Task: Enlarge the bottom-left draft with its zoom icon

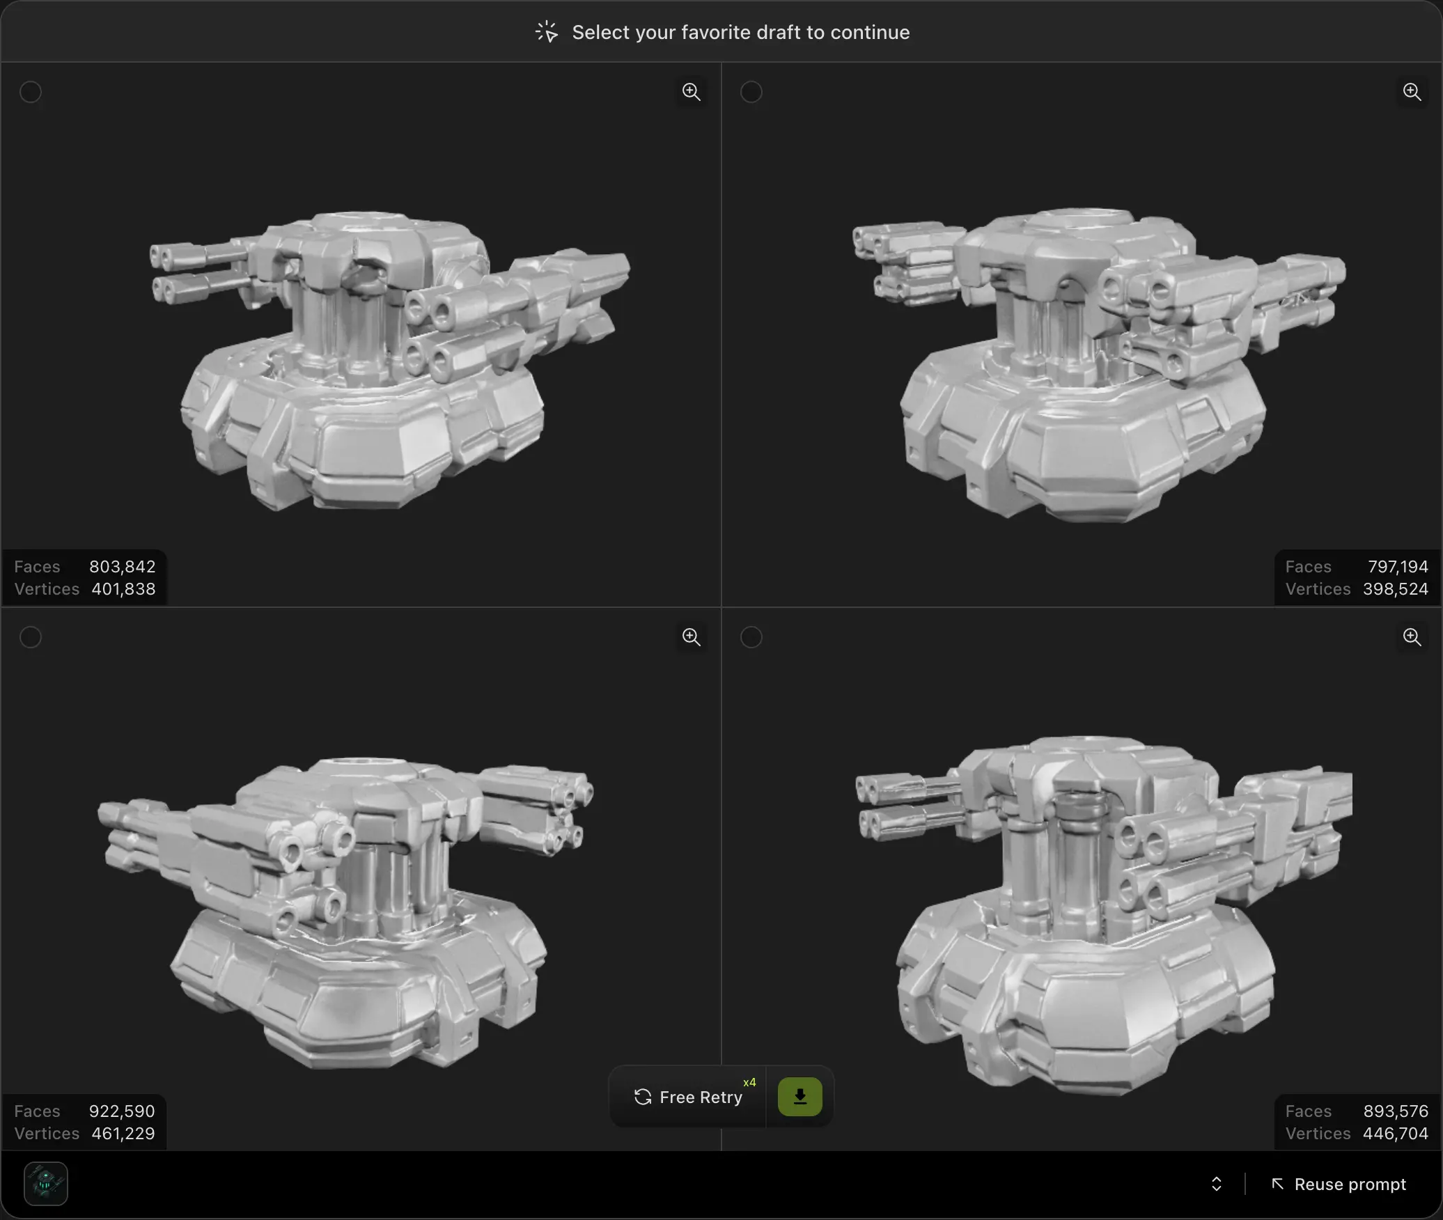Action: click(692, 636)
